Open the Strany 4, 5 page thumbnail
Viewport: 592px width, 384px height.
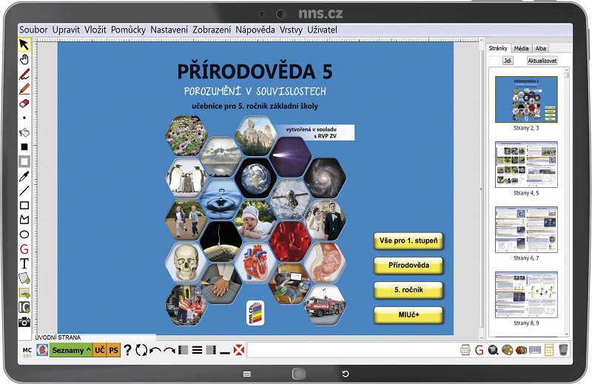(x=526, y=165)
